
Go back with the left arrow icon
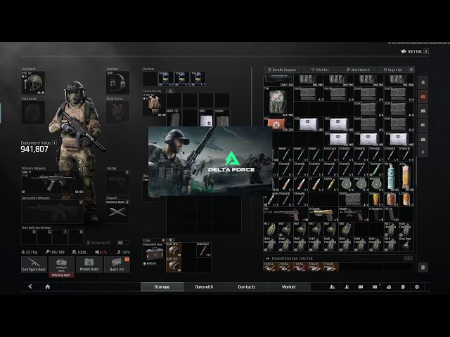coord(30,286)
